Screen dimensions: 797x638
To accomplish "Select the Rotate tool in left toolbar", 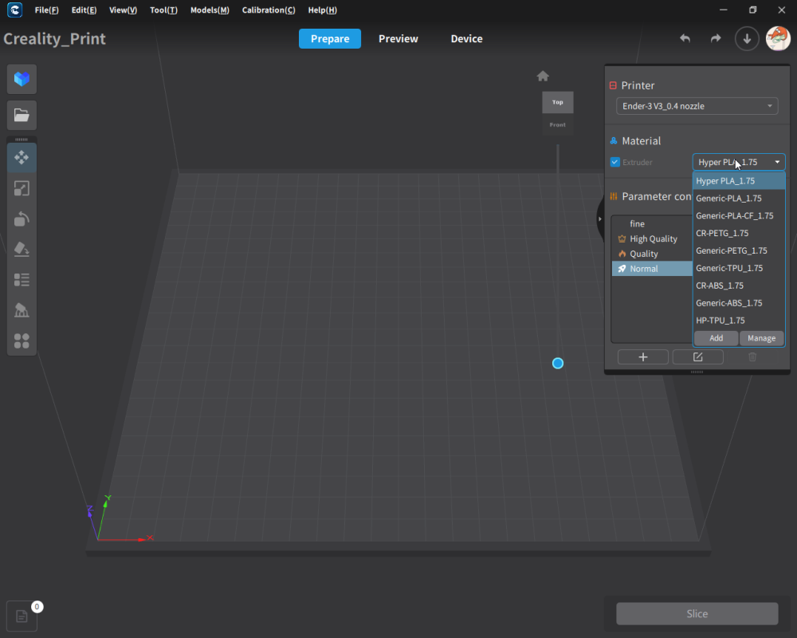I will pos(22,219).
